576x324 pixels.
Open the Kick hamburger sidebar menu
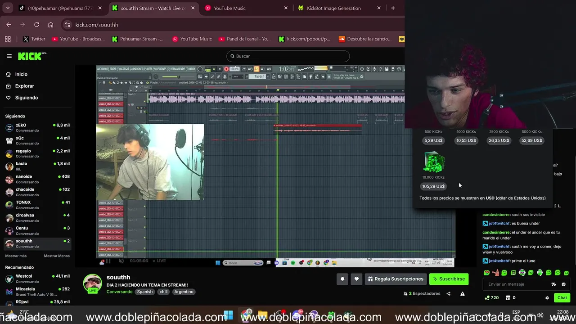click(9, 56)
